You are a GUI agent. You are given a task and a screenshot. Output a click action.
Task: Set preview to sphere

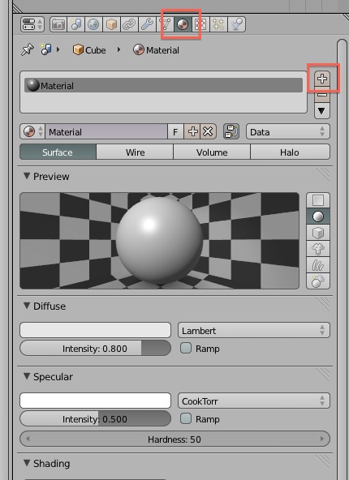click(x=318, y=216)
